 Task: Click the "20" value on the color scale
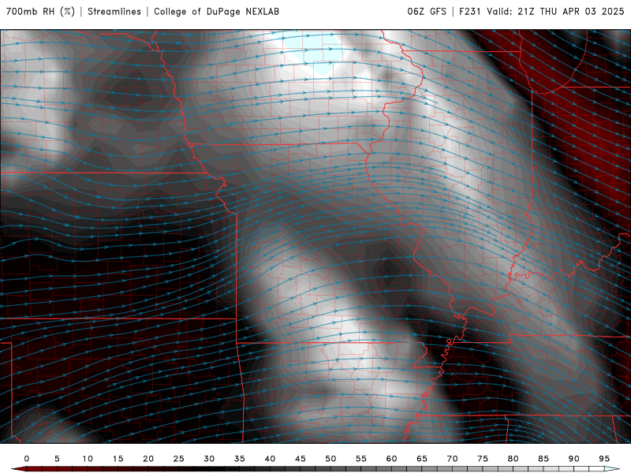coord(148,459)
